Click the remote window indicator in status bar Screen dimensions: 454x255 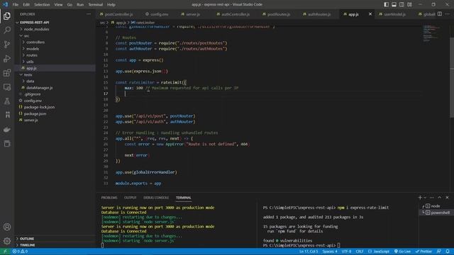point(5,251)
